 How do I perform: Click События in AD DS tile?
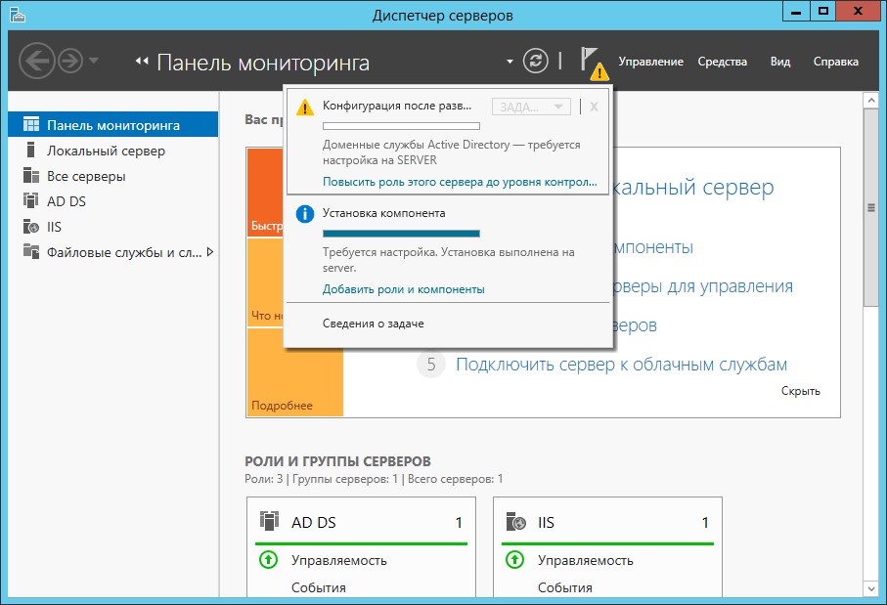(x=319, y=588)
